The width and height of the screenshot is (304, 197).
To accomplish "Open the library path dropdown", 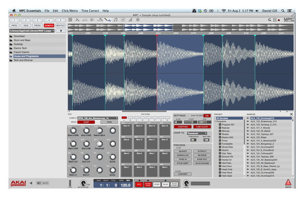I will tap(32, 31).
